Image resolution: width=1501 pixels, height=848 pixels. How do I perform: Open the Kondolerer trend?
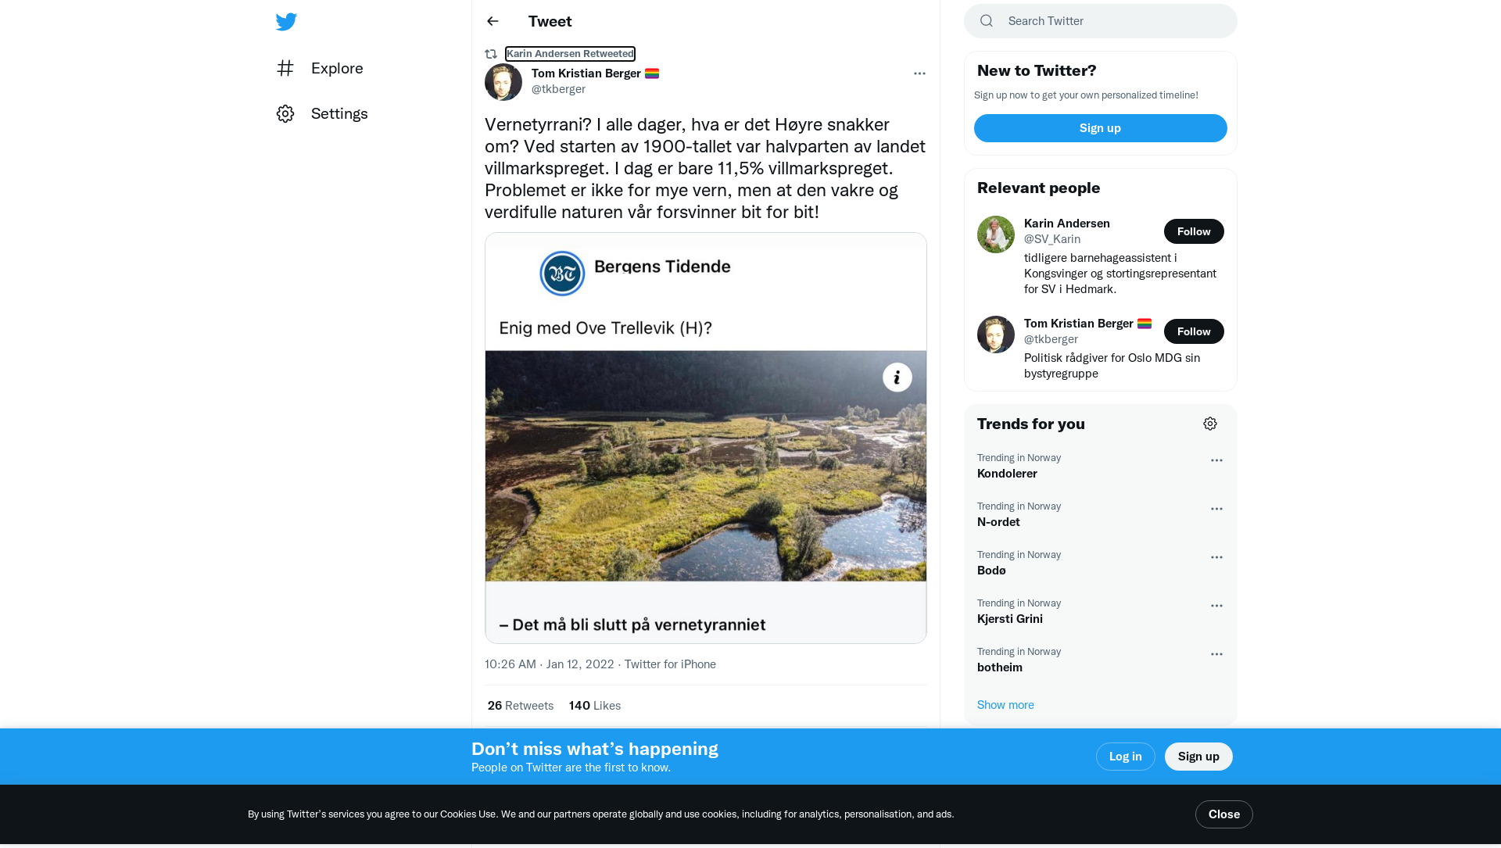1101,466
